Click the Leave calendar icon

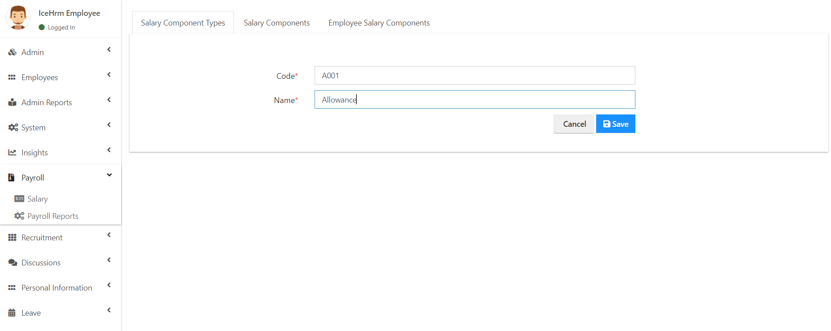12,313
